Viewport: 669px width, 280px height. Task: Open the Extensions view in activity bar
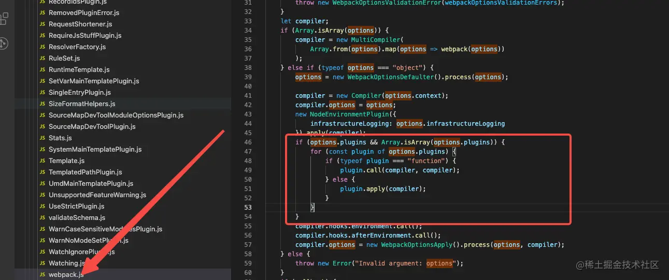coord(4,19)
